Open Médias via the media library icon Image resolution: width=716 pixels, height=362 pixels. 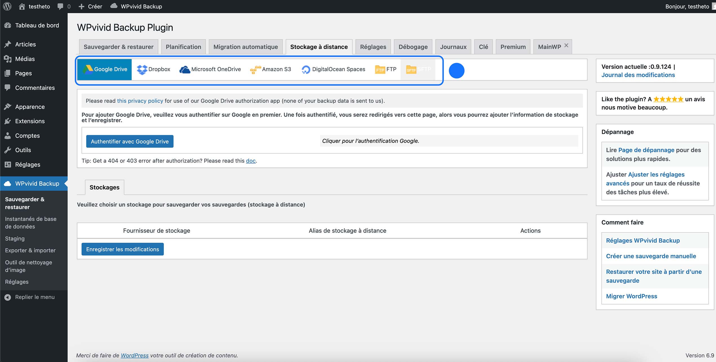tap(8, 59)
